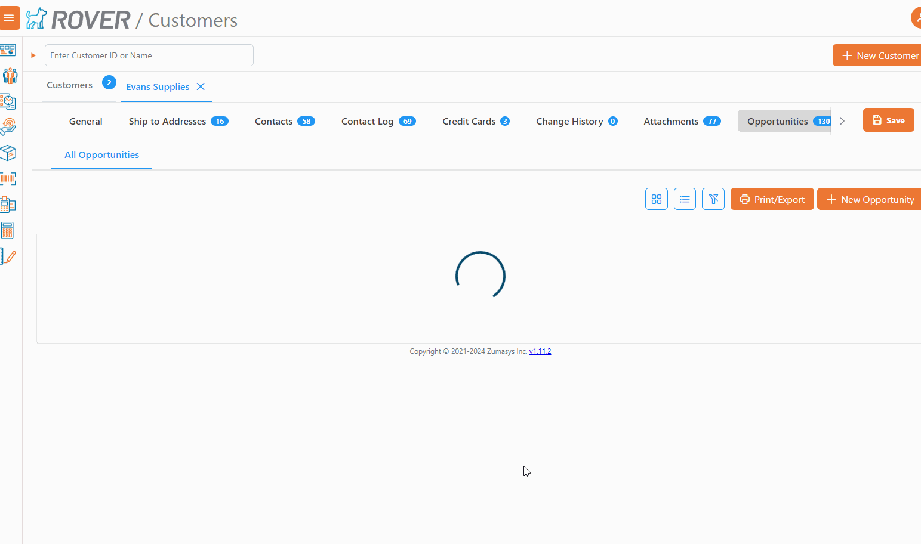921x544 pixels.
Task: Open the calculator icon in sidebar
Action: (8, 230)
